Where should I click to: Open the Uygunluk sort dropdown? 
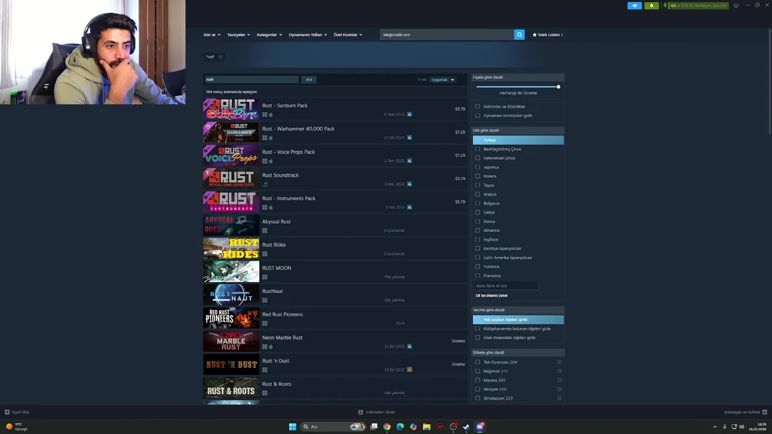pyautogui.click(x=443, y=80)
